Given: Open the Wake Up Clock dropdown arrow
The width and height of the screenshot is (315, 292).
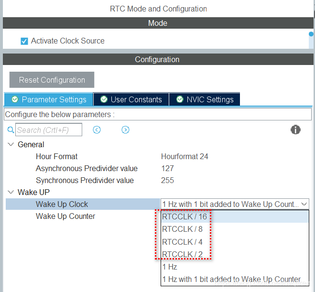Looking at the screenshot, I should coord(304,204).
